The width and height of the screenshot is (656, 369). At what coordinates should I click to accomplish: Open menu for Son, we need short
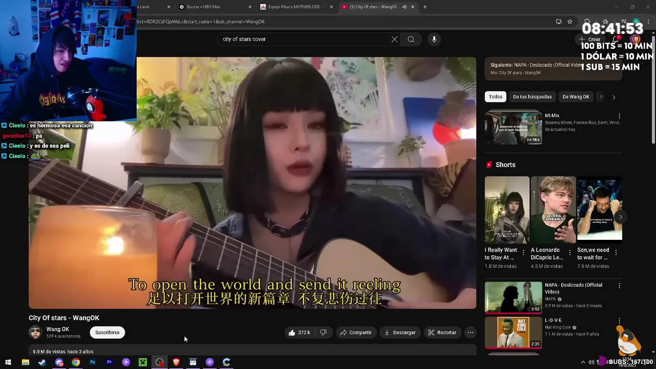coord(616,253)
